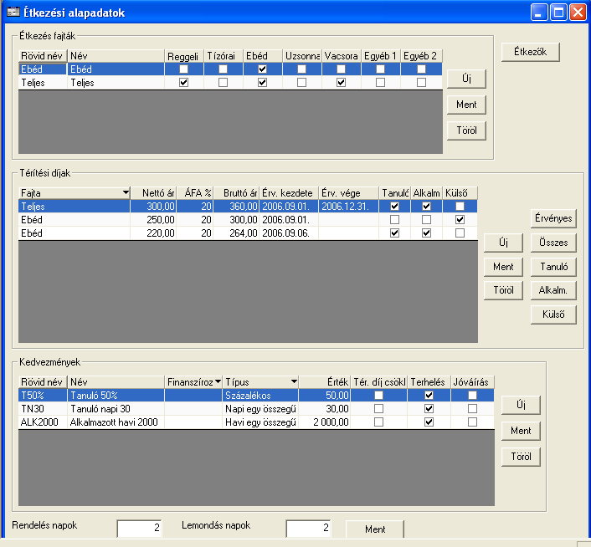Toggle Tanuló checkbox in the Teljes 300,00 fee row
Viewport: 591px width, 547px height.
[x=394, y=206]
